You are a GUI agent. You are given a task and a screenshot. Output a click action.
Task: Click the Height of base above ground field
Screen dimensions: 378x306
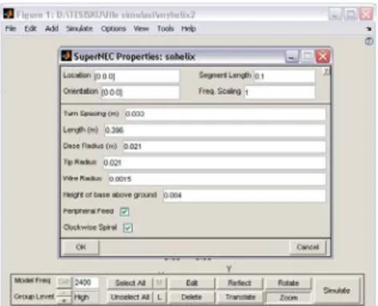coord(245,195)
